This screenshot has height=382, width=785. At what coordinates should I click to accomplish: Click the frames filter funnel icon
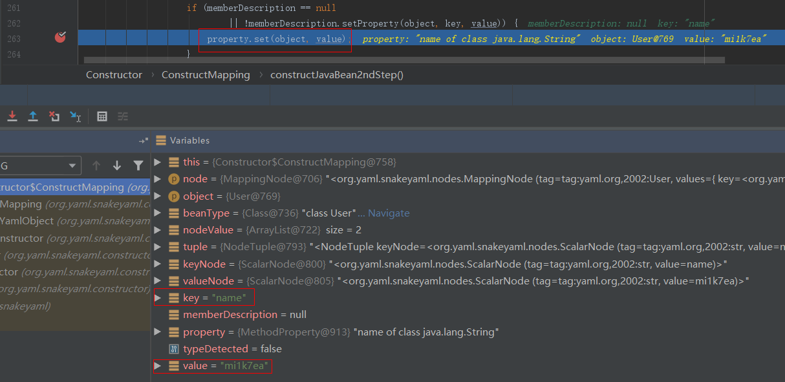click(x=138, y=165)
